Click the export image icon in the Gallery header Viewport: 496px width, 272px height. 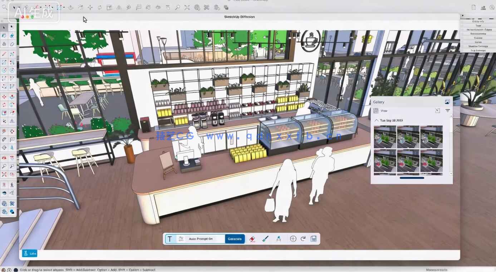[x=447, y=102]
